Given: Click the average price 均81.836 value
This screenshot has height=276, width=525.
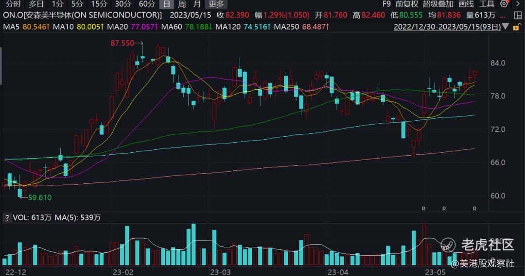Looking at the screenshot, I should pos(444,15).
